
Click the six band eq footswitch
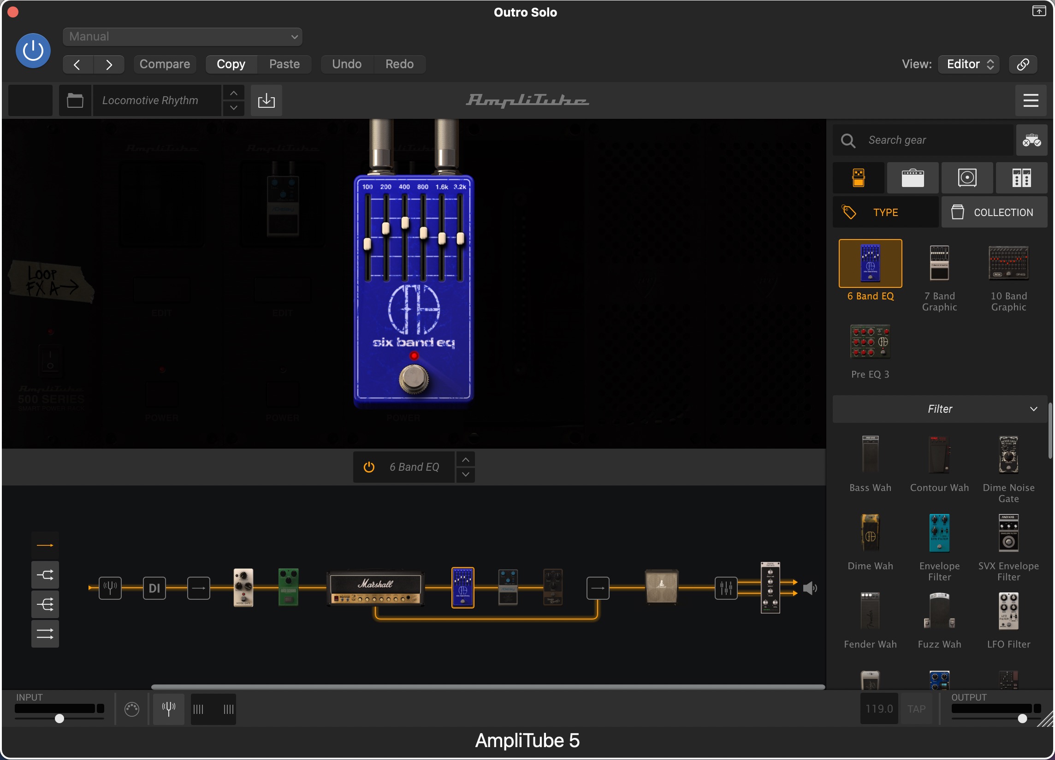point(414,379)
